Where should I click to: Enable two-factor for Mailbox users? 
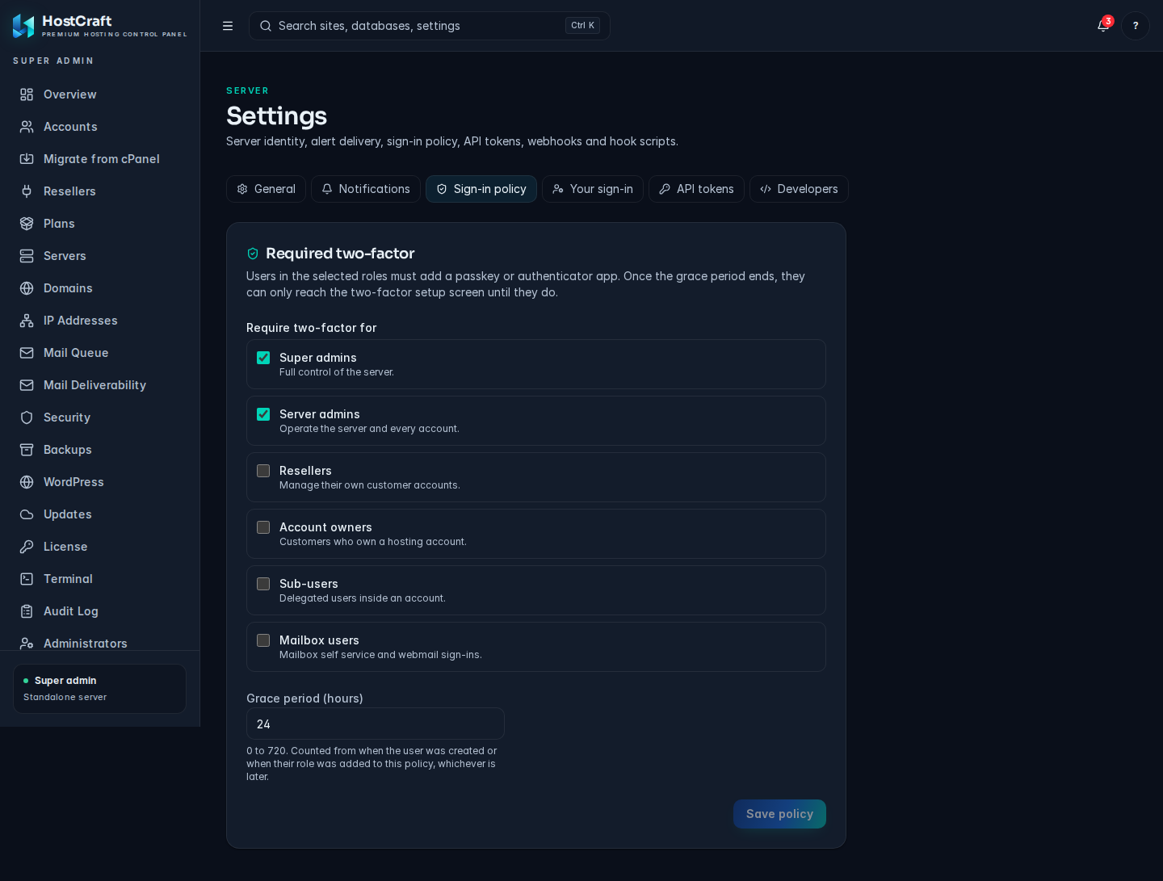click(x=263, y=640)
